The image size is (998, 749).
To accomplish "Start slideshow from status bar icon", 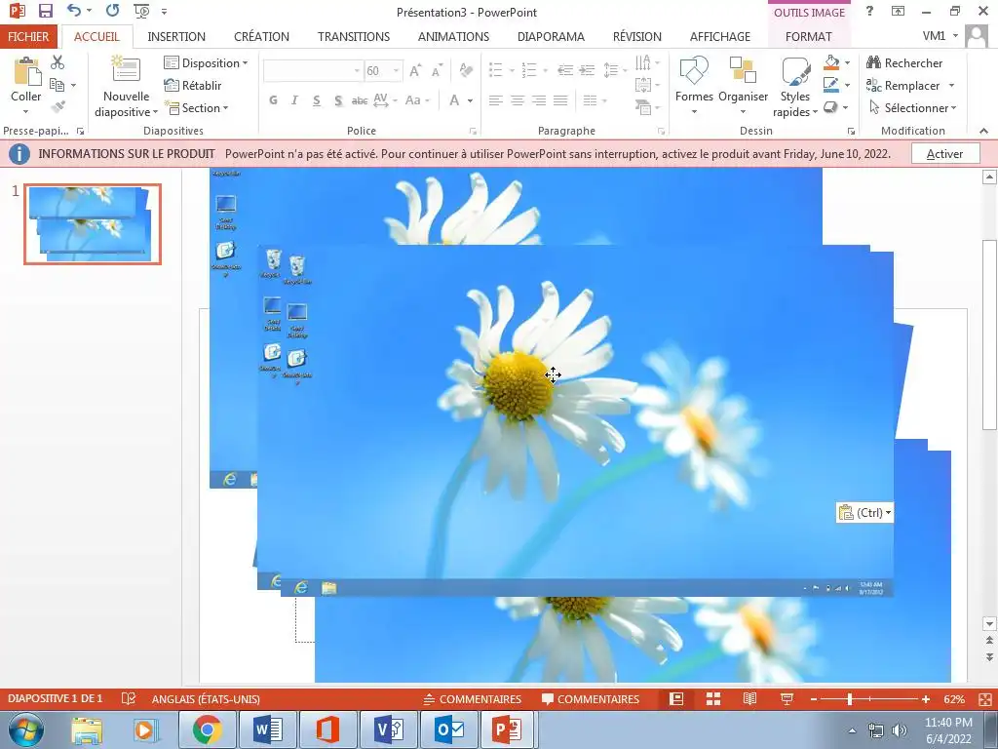I will click(787, 699).
